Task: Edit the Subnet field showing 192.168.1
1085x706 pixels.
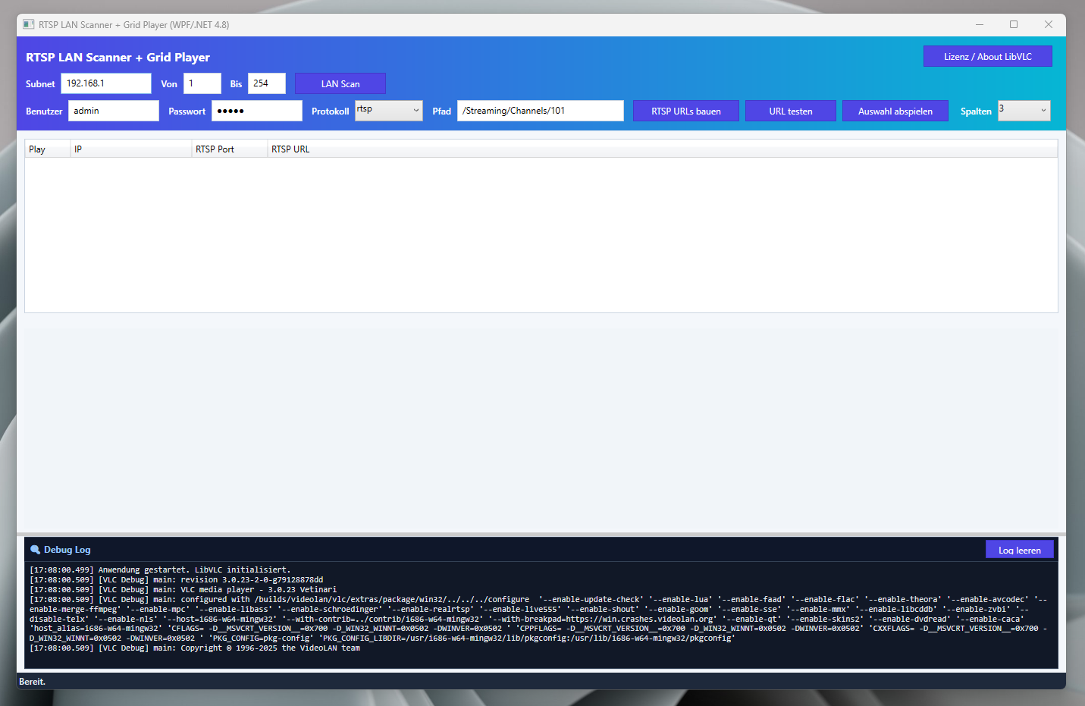Action: click(x=105, y=83)
